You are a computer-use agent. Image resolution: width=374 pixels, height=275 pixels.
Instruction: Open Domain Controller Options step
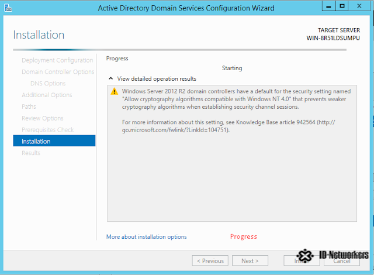(x=58, y=72)
